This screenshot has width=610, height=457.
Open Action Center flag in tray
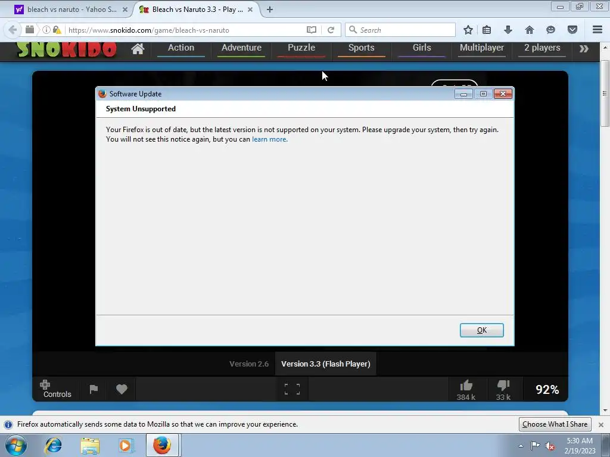tap(536, 445)
